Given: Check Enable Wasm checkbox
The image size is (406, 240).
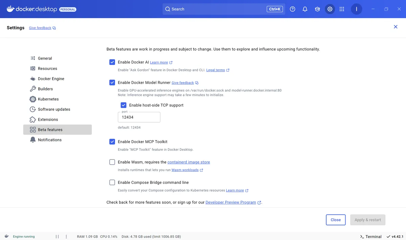Looking at the screenshot, I should [x=112, y=162].
